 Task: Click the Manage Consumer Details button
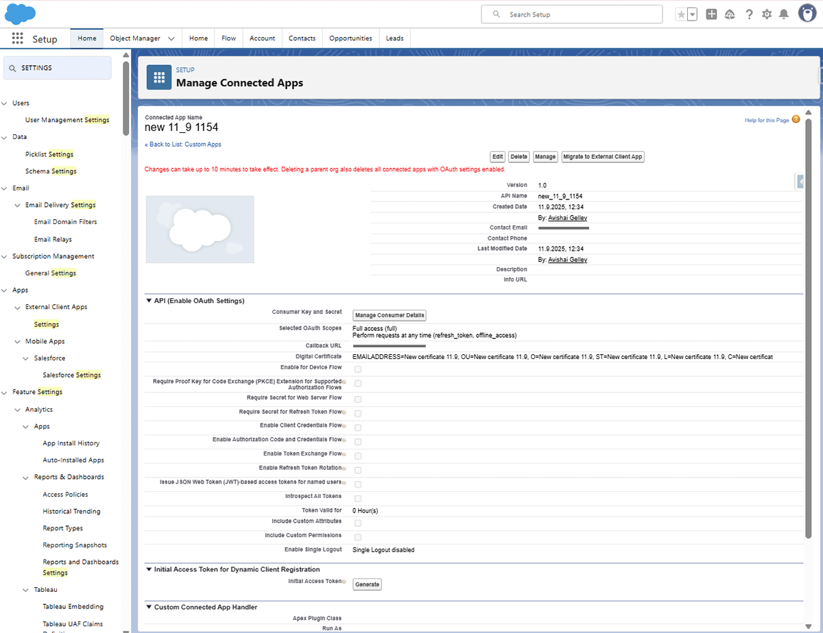[390, 316]
